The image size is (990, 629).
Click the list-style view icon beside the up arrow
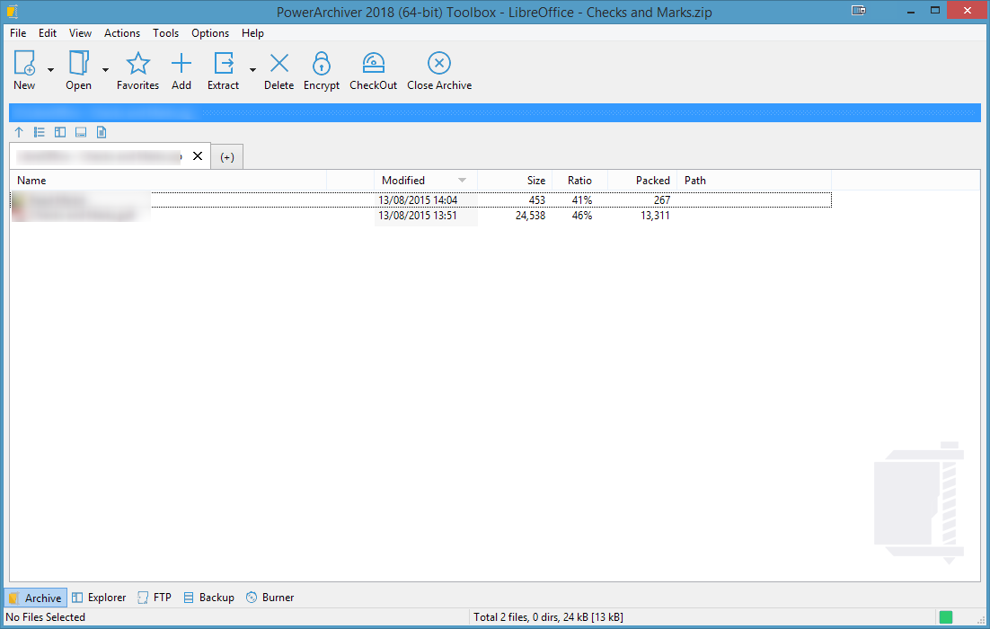40,132
